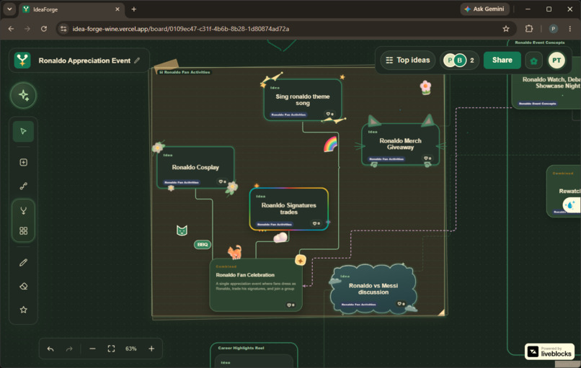
Task: Open the Top ideas list
Action: pos(407,60)
